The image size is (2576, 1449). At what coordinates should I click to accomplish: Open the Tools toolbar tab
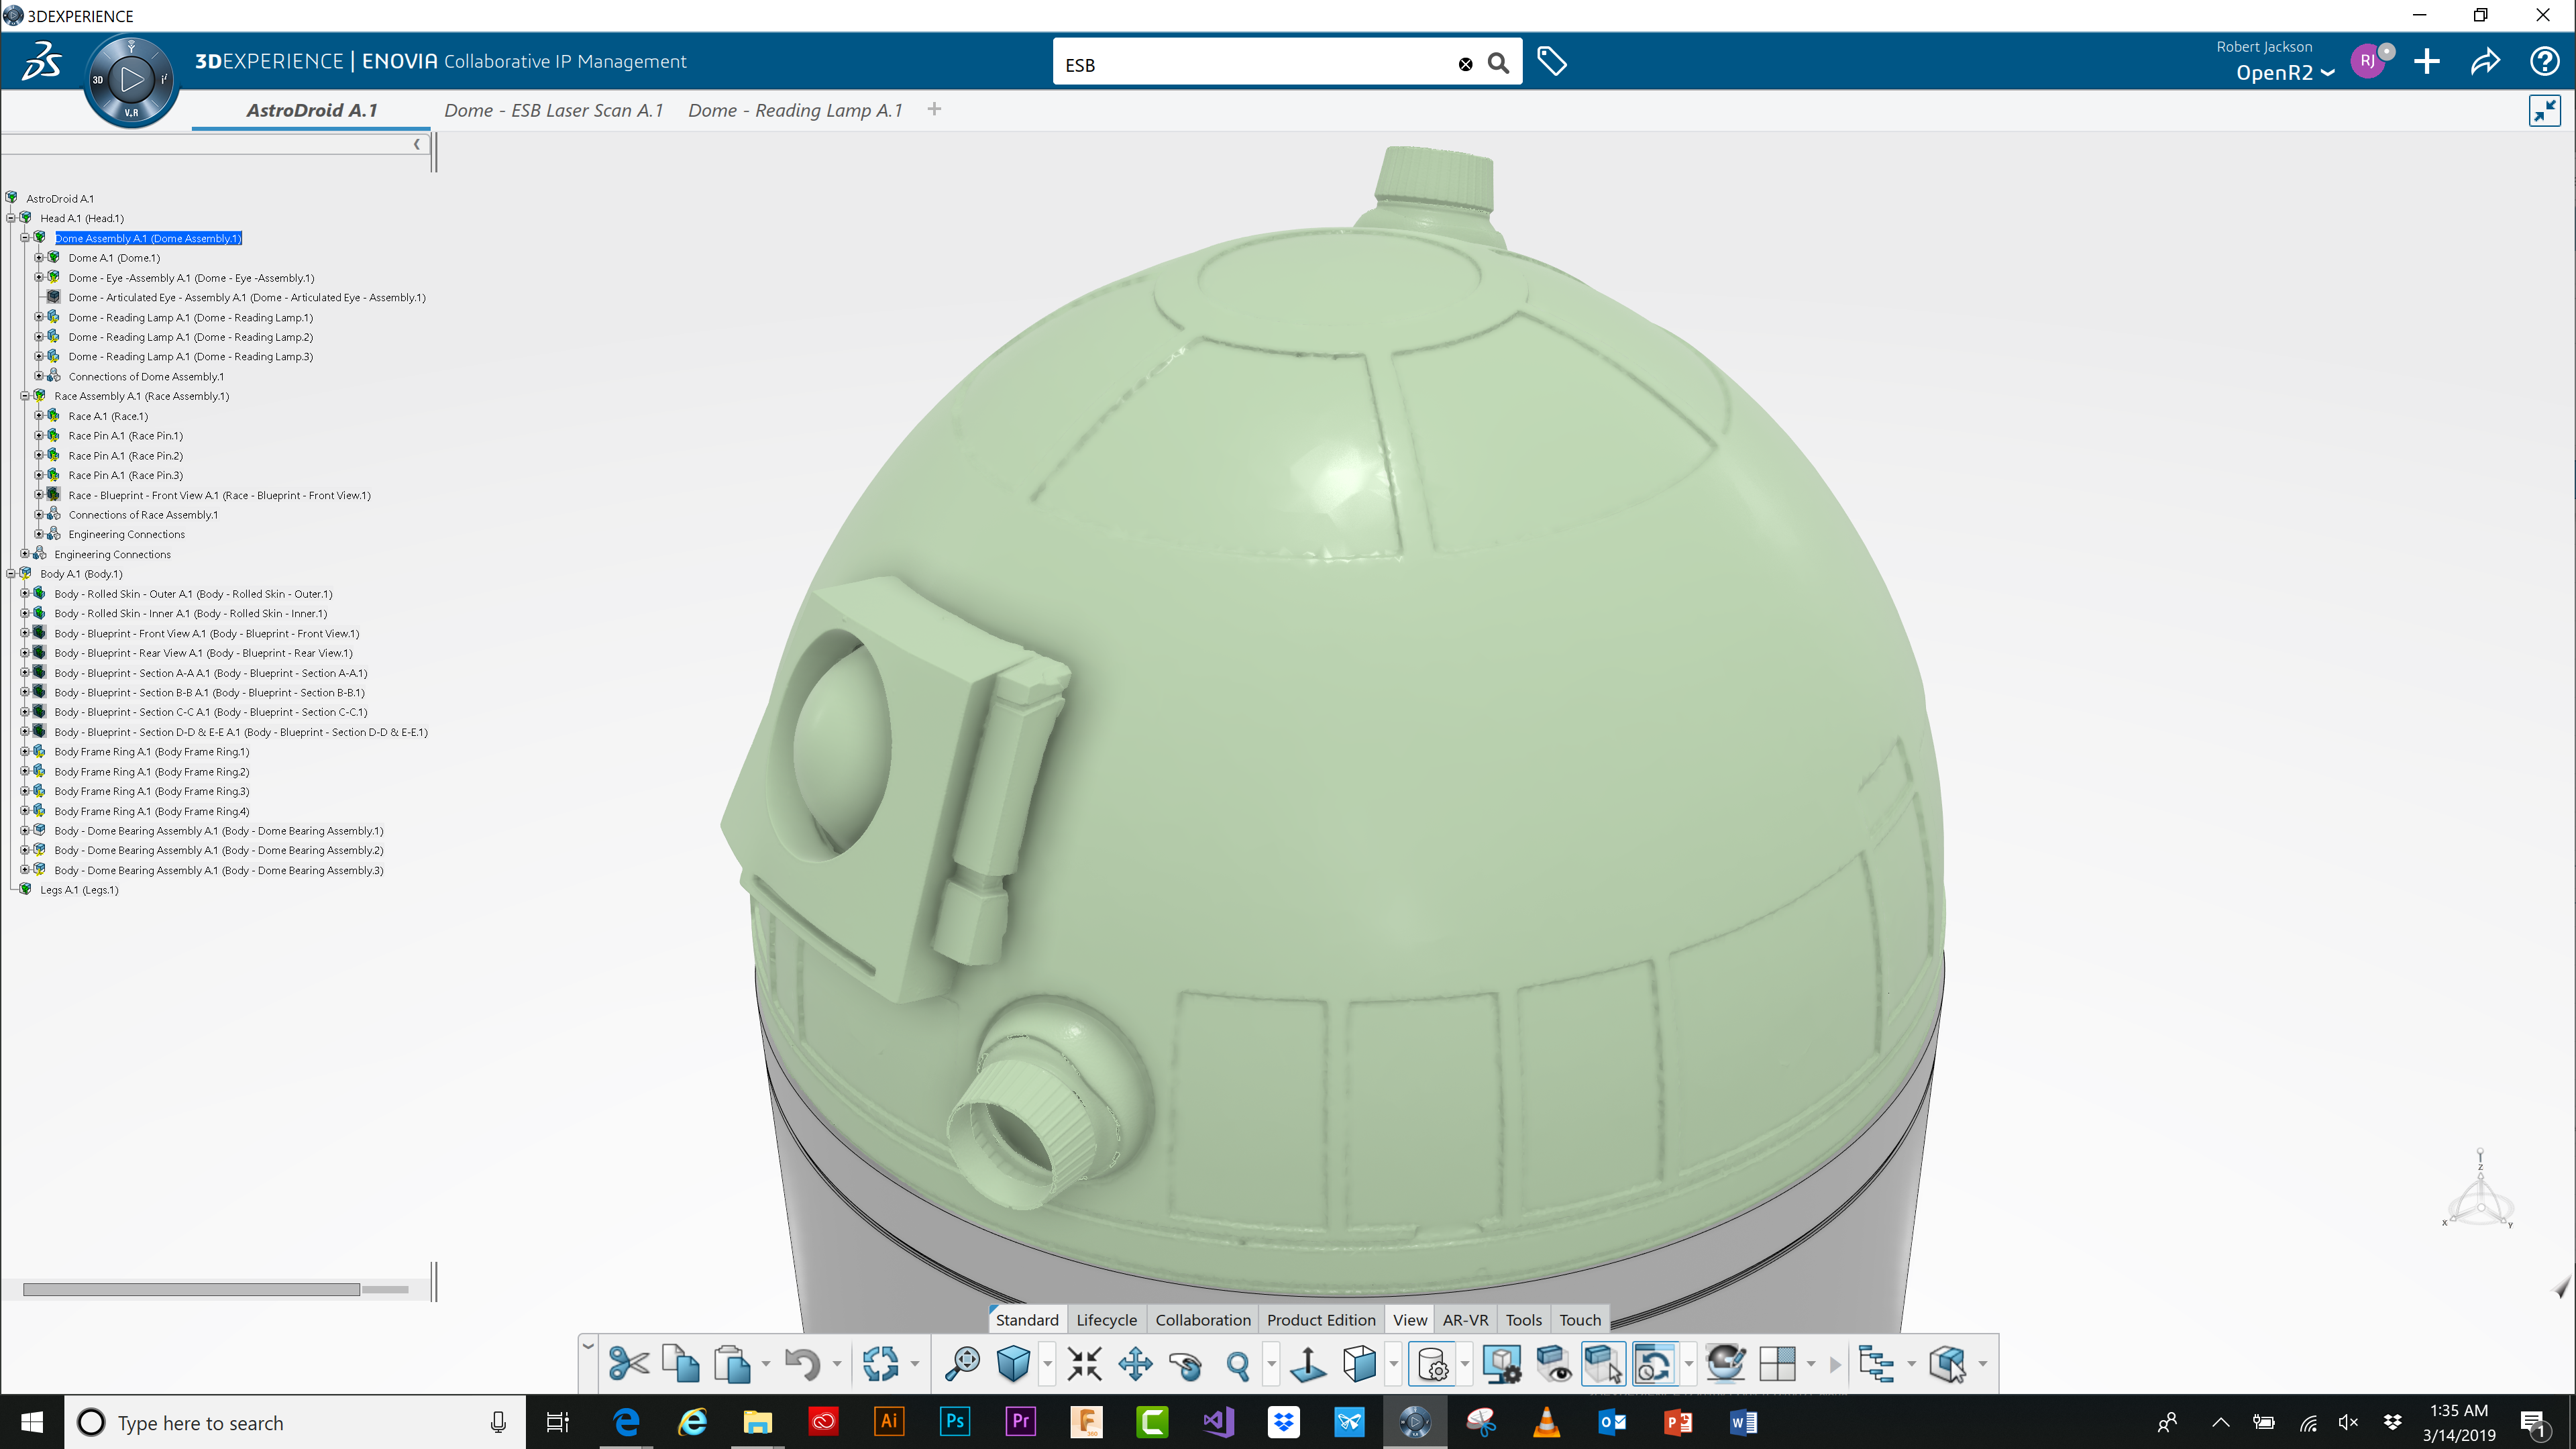1523,1320
